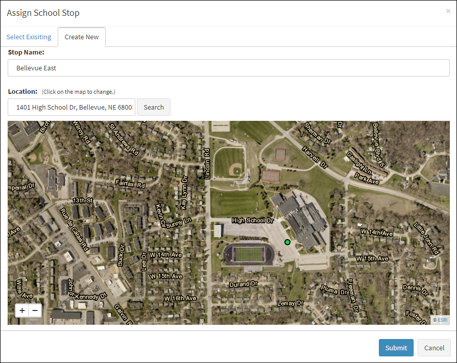This screenshot has width=457, height=363.
Task: Click the Lemay Dr street label
Action: pos(291,303)
